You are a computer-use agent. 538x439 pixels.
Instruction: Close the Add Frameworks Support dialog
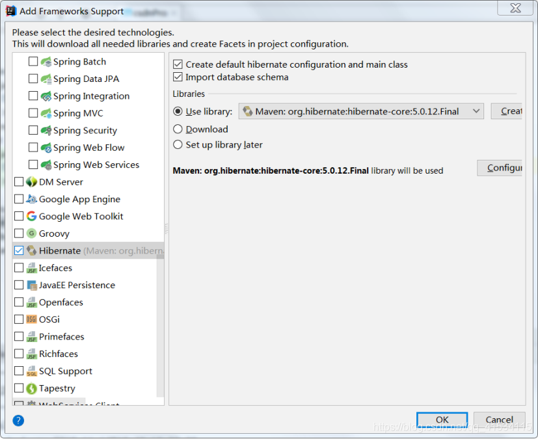515,8
